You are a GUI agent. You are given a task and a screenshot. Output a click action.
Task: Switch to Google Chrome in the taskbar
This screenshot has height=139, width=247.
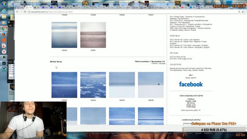pos(4,28)
